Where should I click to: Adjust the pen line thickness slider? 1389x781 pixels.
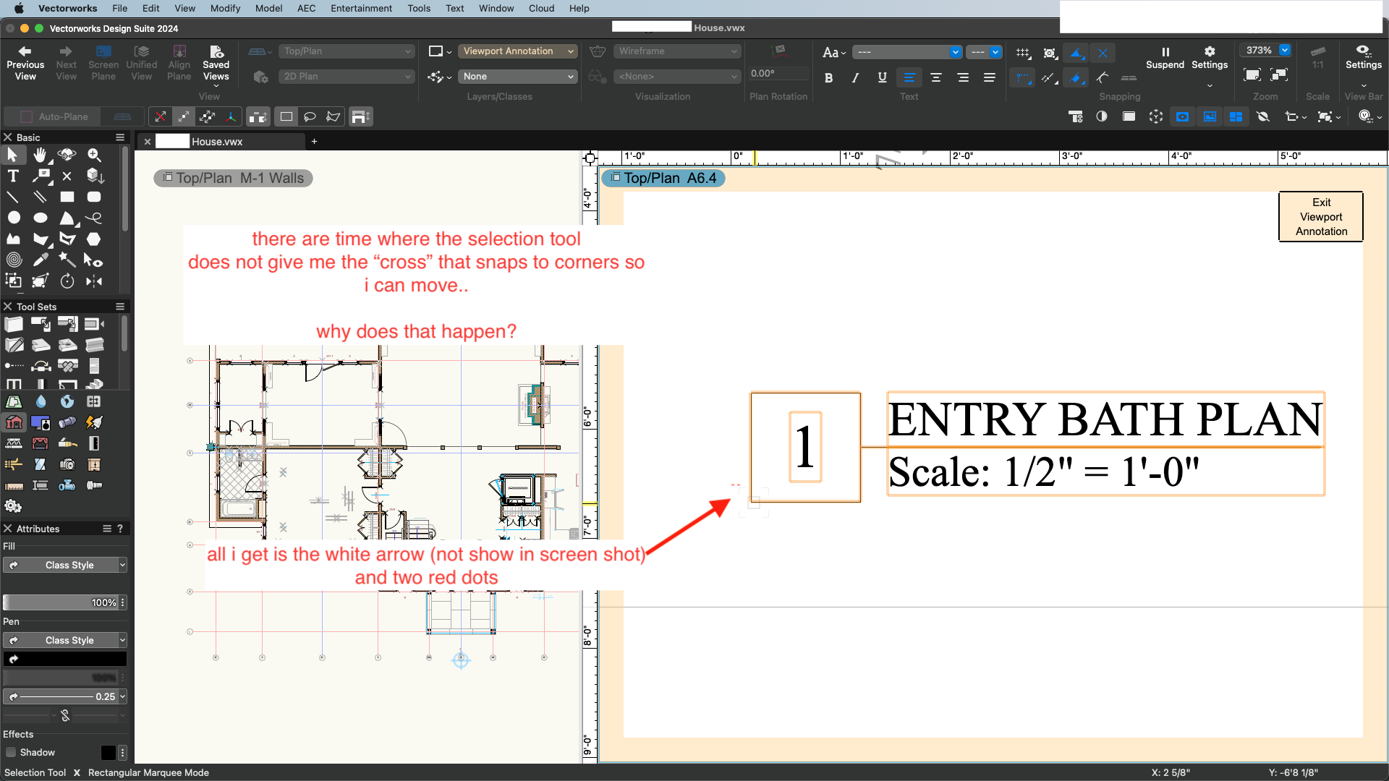[x=58, y=696]
